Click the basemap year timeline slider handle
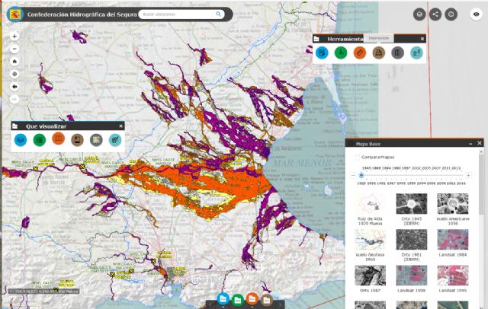The width and height of the screenshot is (488, 309). [361, 175]
